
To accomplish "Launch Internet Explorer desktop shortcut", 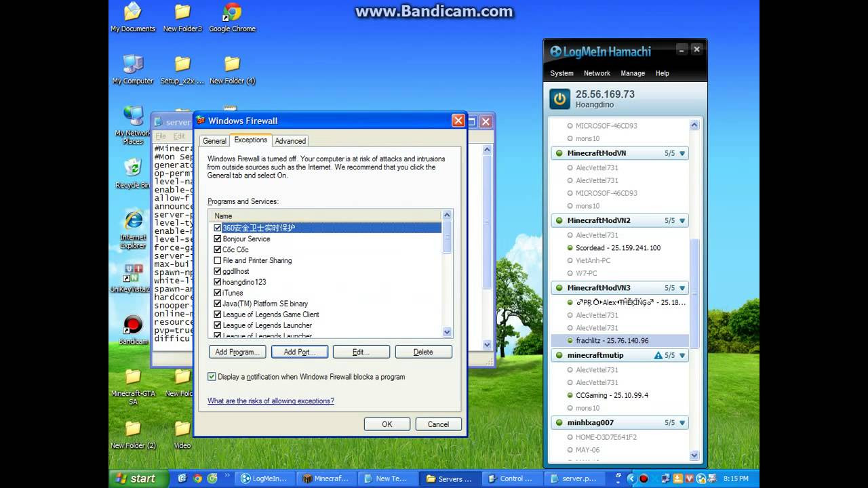I will pos(133,229).
